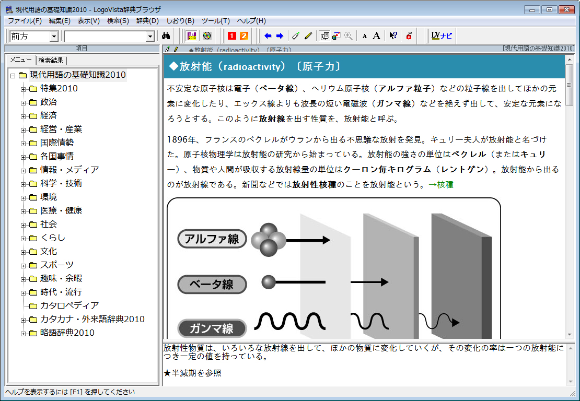Click into the search text input field
Image resolution: width=580 pixels, height=401 pixels.
[x=105, y=37]
